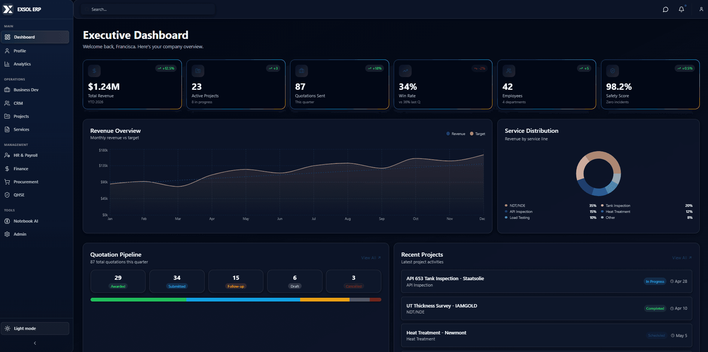This screenshot has height=352, width=708.
Task: Select the Heat Treatment legend entry
Action: click(647, 211)
